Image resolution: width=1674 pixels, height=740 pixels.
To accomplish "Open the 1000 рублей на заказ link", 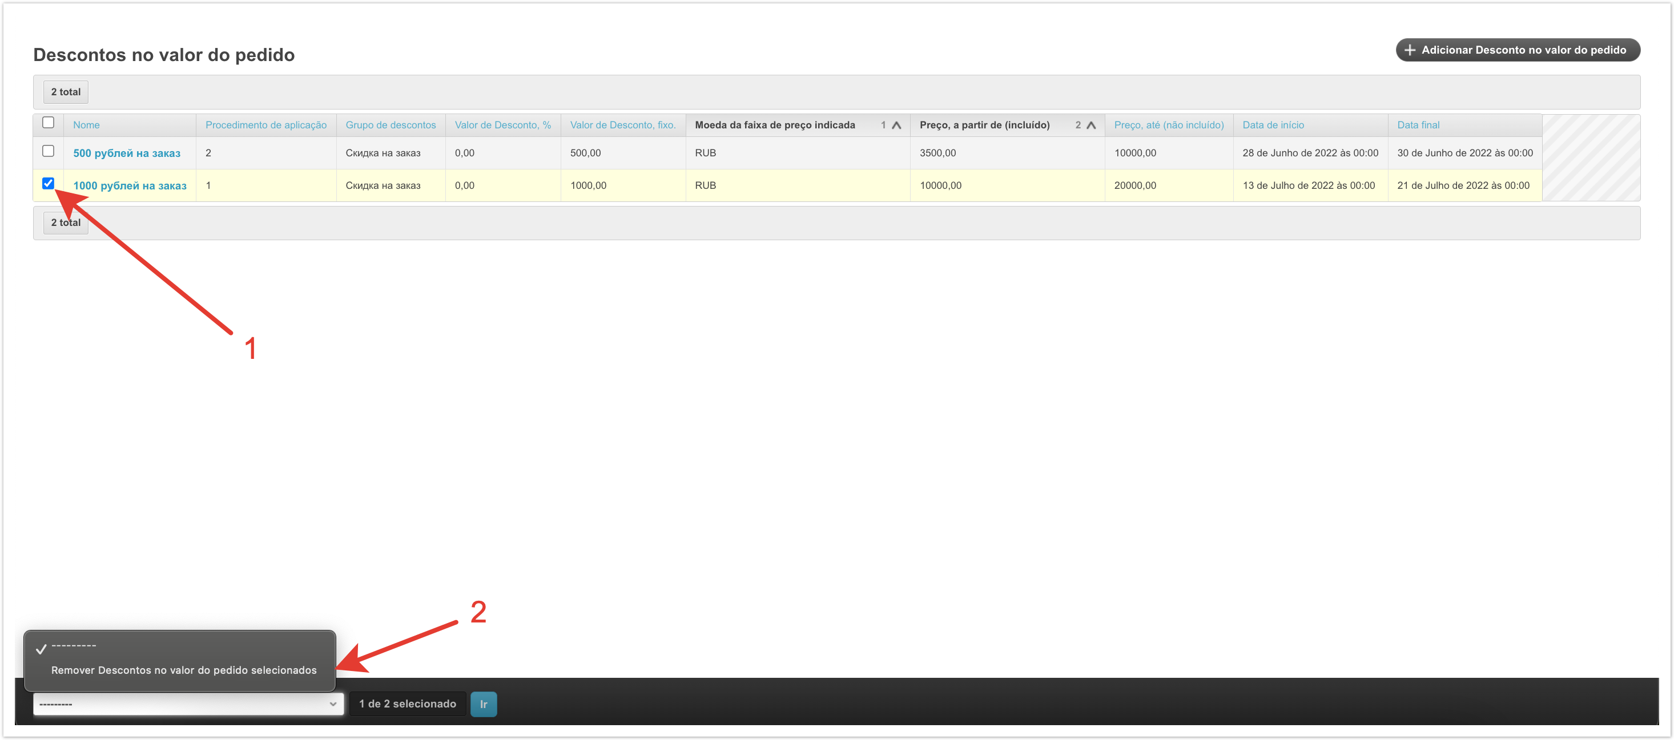I will tap(130, 185).
